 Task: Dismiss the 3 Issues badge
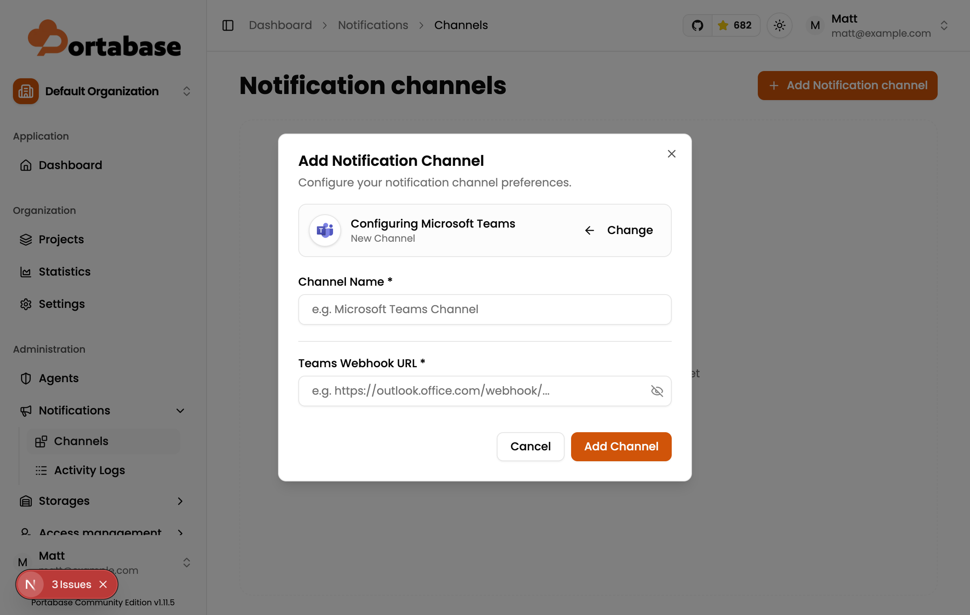click(103, 584)
